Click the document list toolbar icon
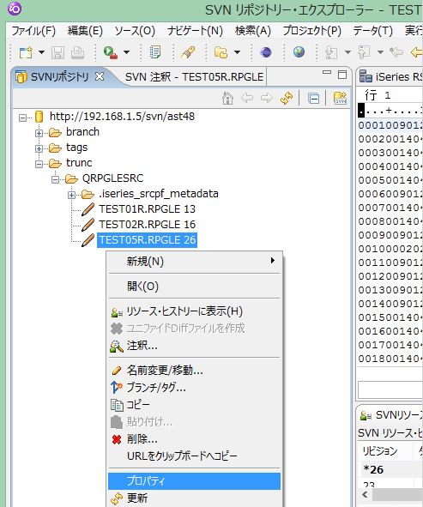 coord(155,52)
